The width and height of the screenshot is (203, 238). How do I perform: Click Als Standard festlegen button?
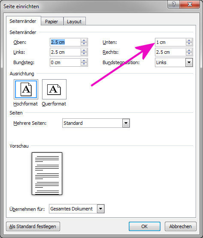(x=33, y=226)
